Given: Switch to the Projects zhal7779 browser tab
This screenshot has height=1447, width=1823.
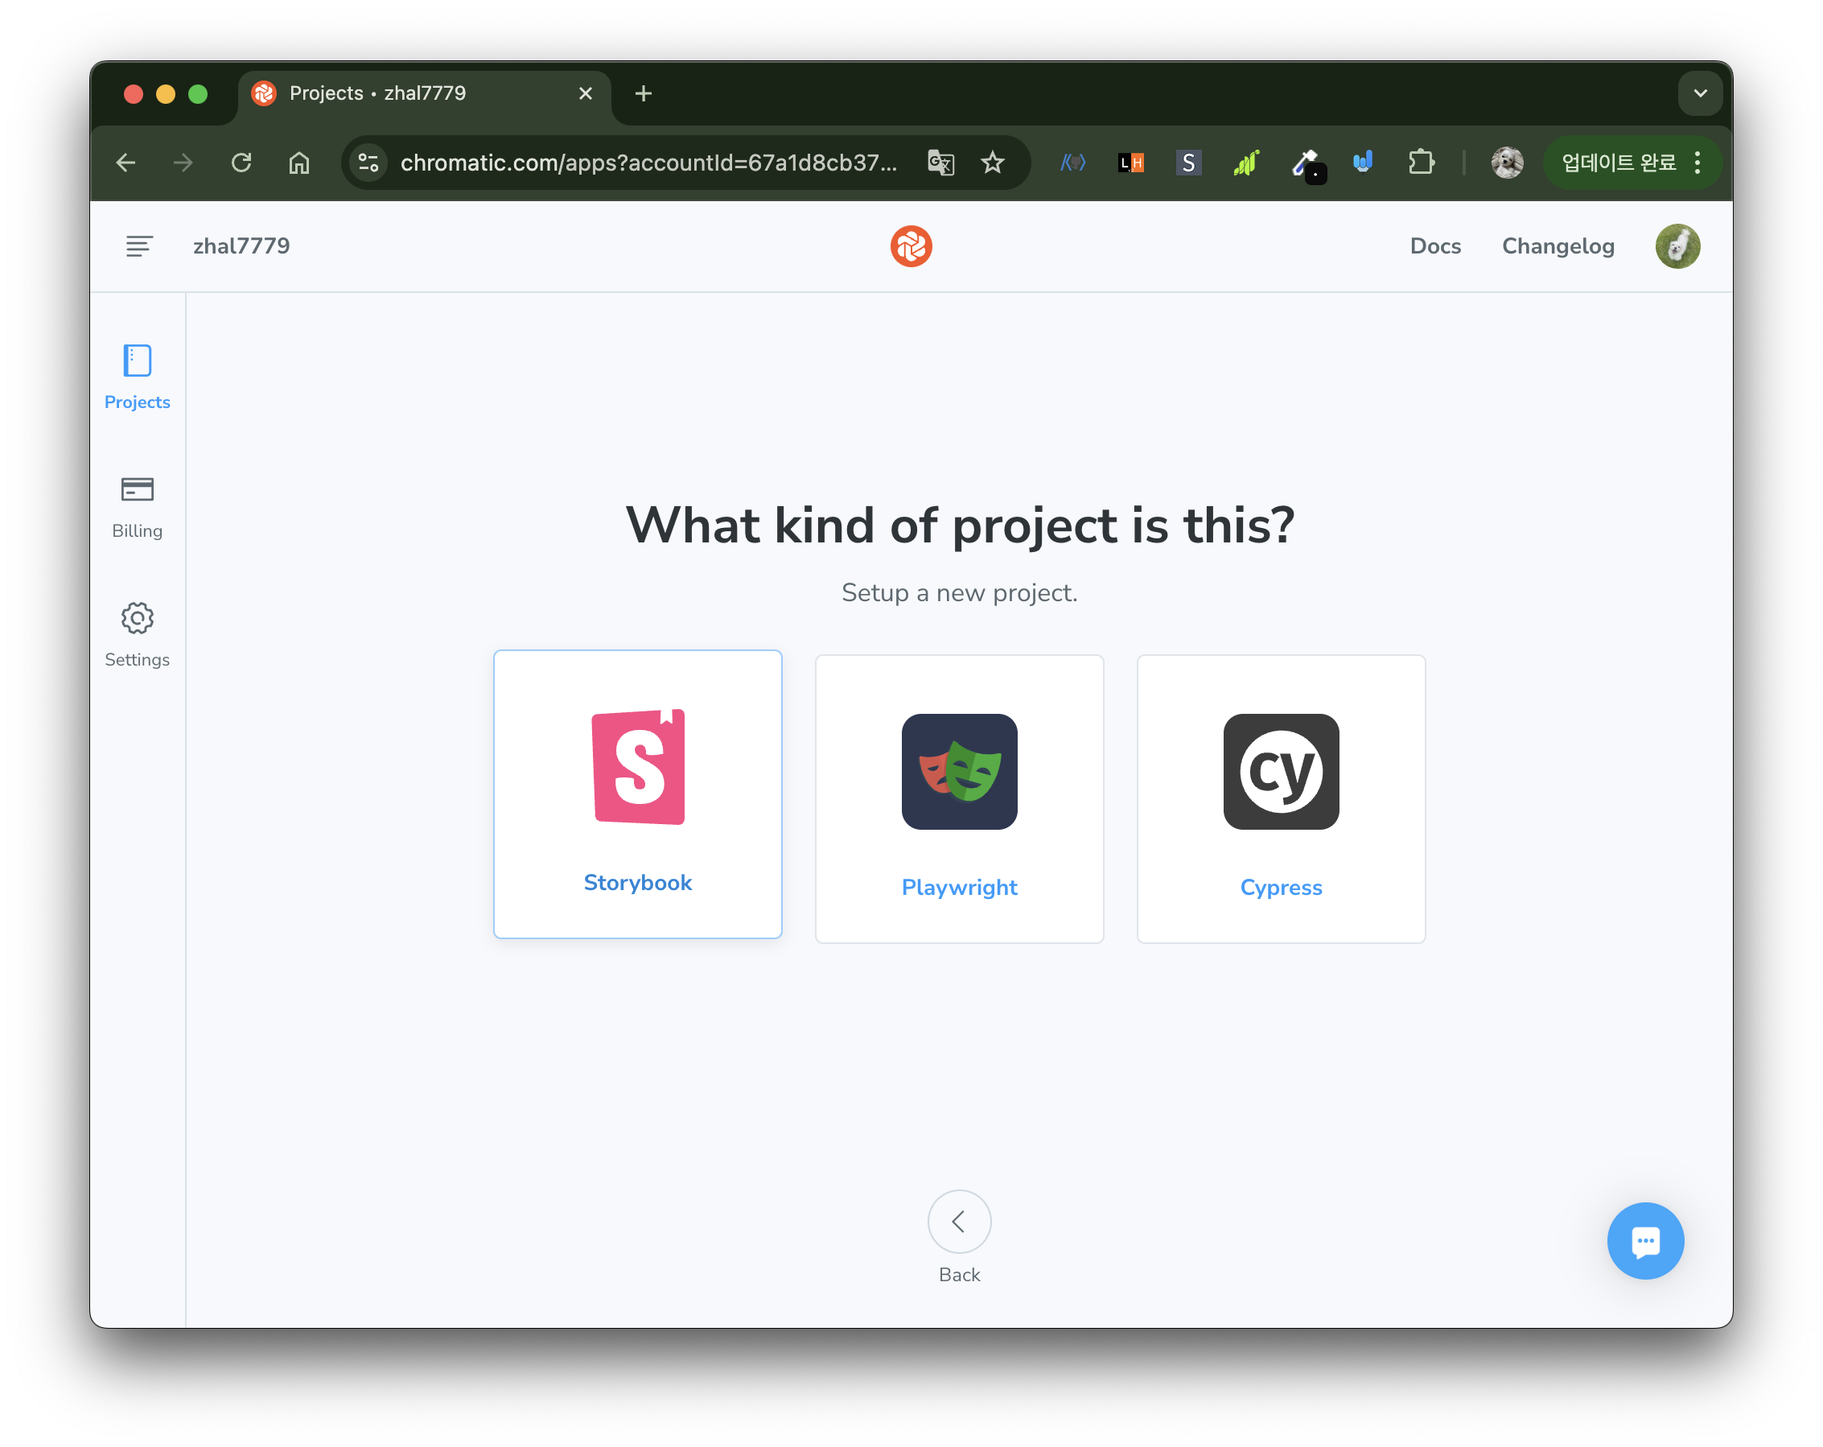Looking at the screenshot, I should 389,93.
